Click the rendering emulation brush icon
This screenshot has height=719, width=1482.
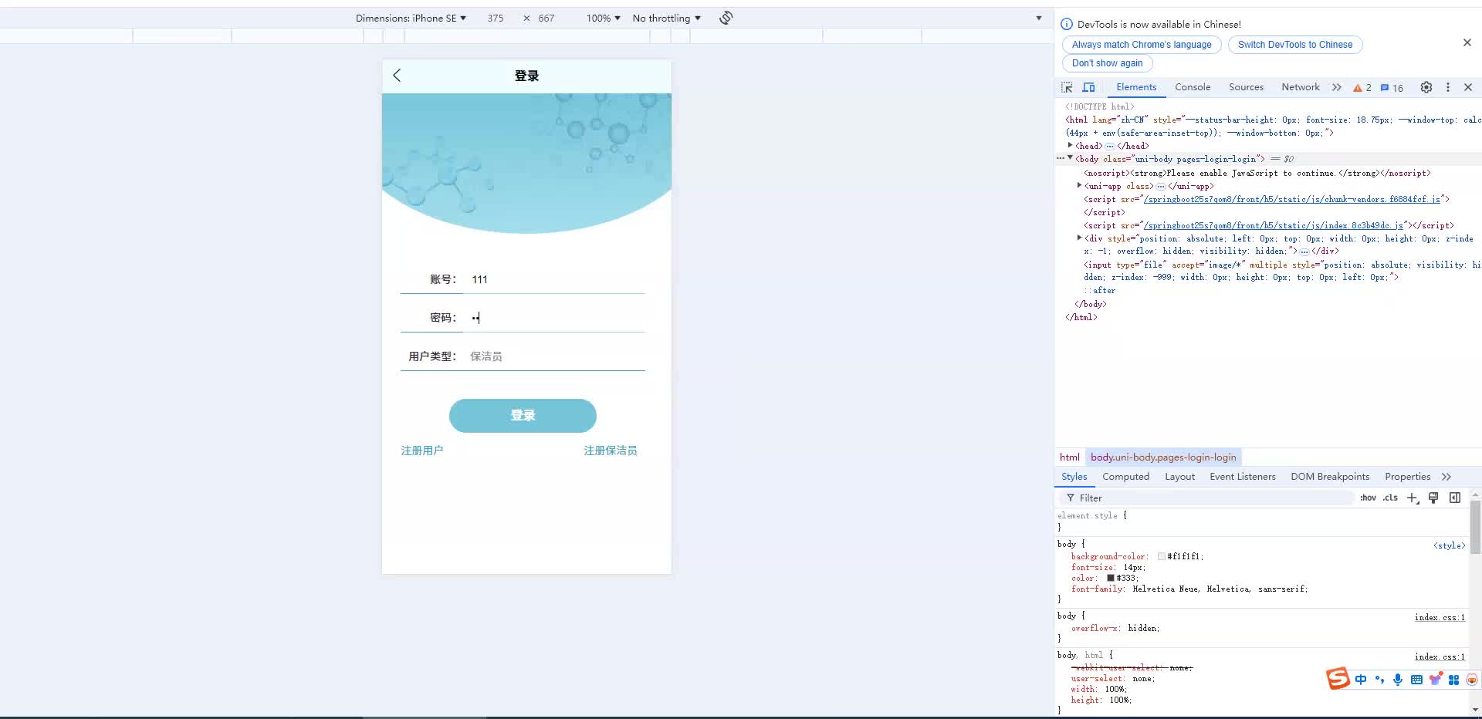[x=1433, y=498]
